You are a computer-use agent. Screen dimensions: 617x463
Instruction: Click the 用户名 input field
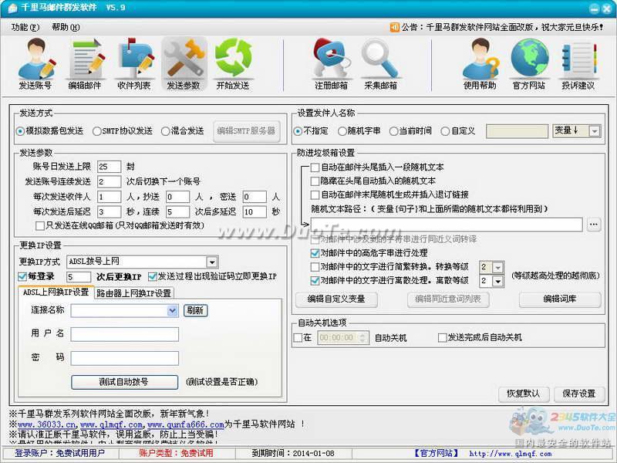[x=124, y=334]
